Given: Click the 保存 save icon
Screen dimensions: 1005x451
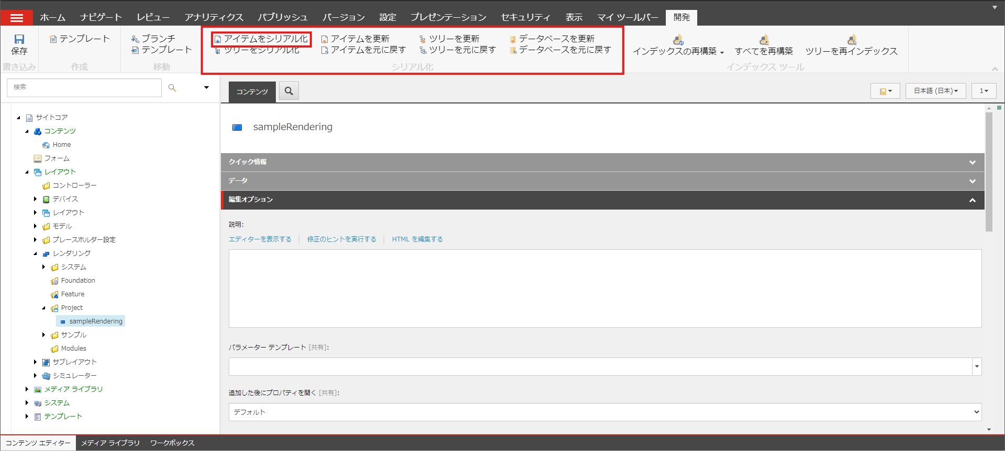Looking at the screenshot, I should point(19,39).
